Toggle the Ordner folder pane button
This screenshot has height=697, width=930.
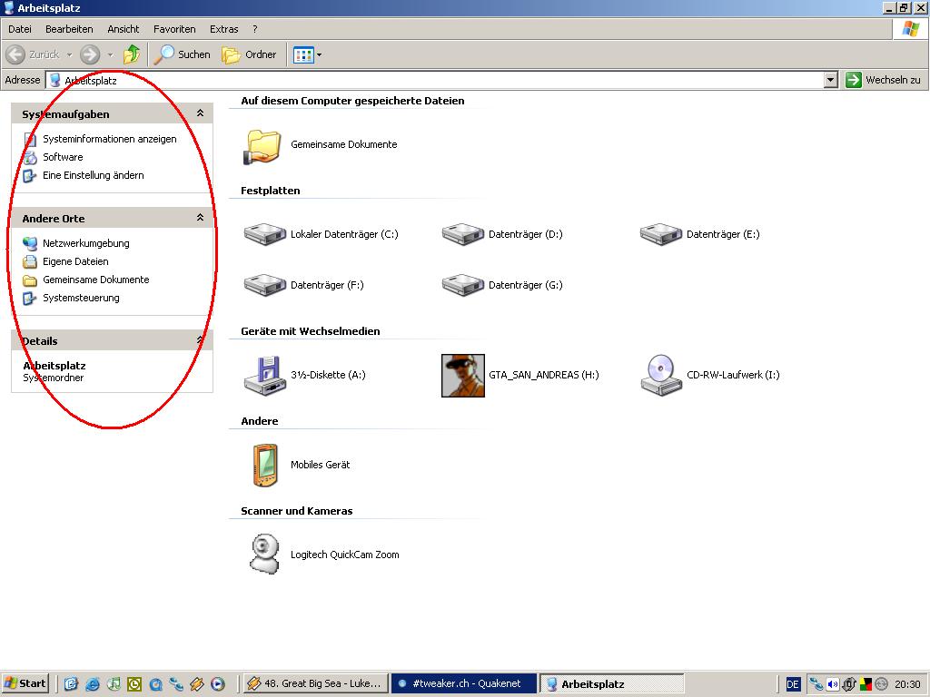(250, 54)
